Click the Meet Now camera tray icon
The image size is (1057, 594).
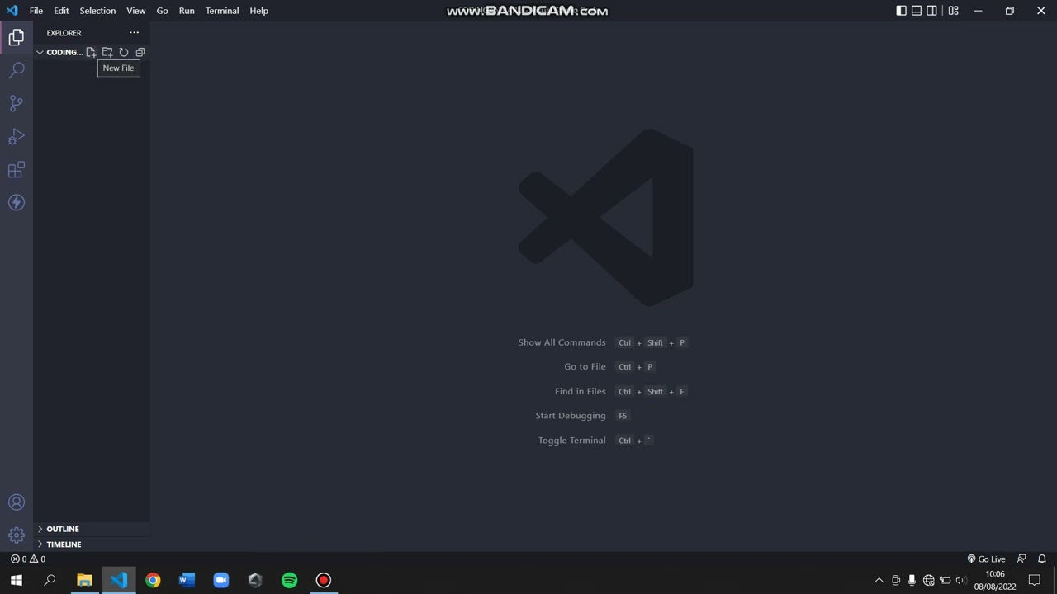[896, 580]
